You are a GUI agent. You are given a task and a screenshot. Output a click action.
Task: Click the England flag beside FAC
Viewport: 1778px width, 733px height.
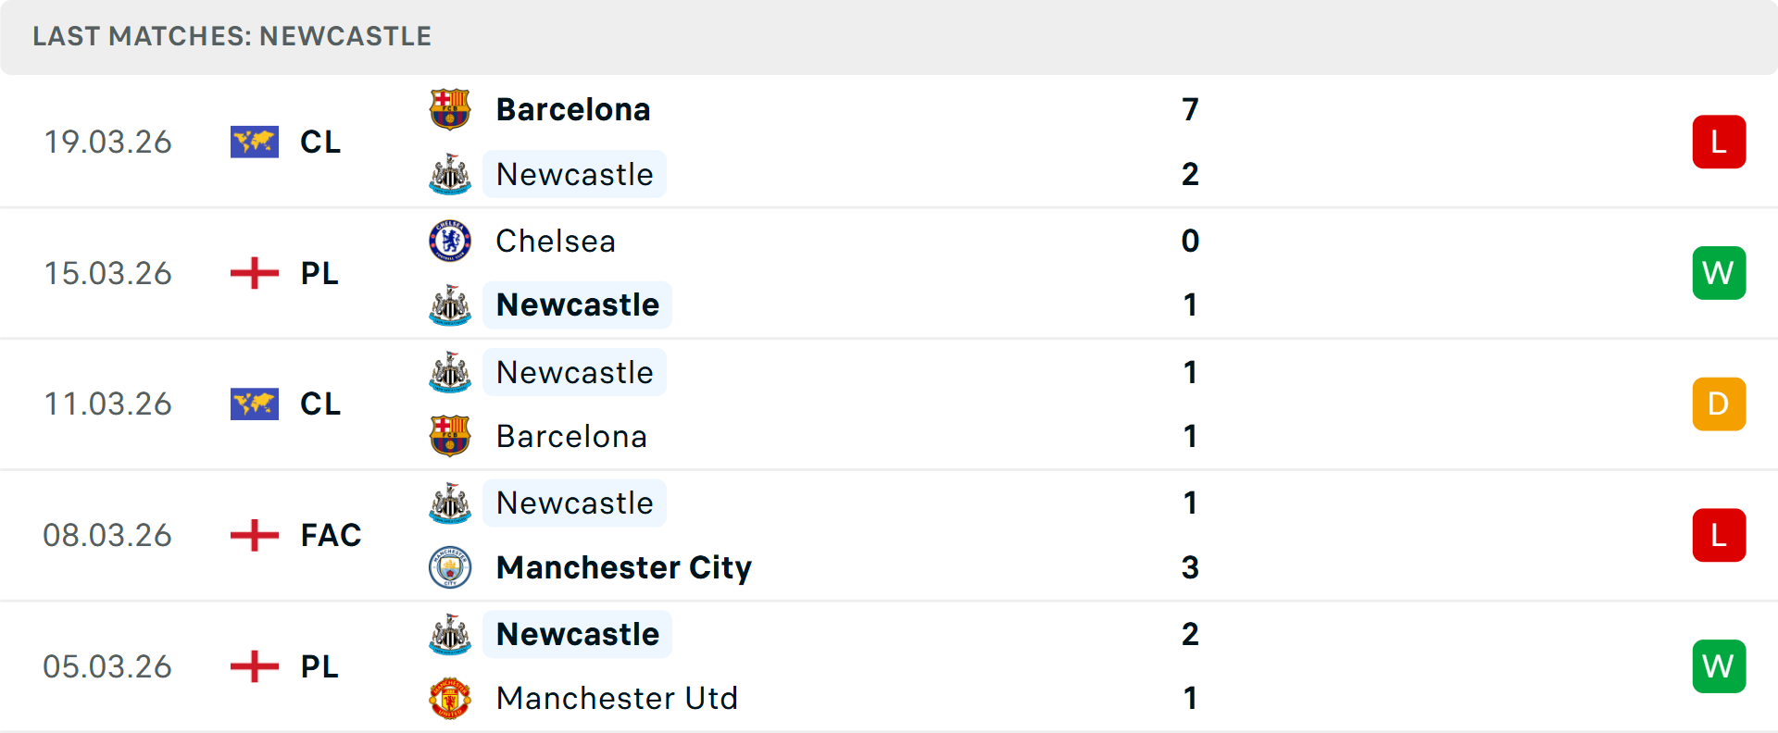point(255,535)
